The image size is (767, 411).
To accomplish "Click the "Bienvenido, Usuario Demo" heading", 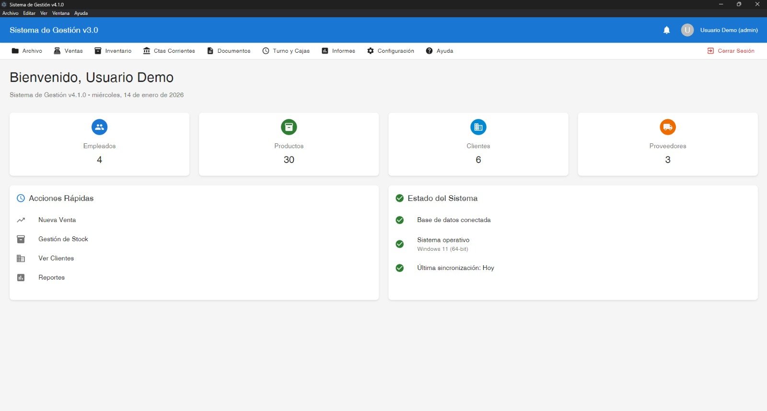I will (92, 77).
